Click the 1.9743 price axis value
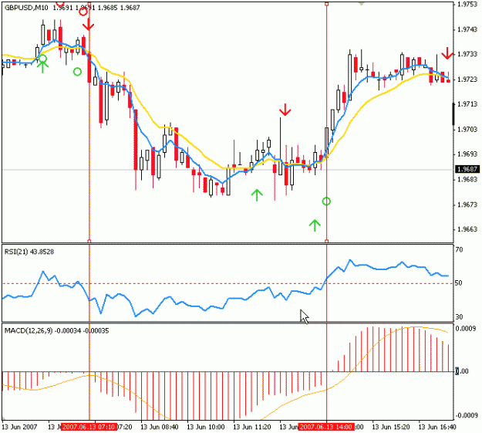 coord(467,29)
